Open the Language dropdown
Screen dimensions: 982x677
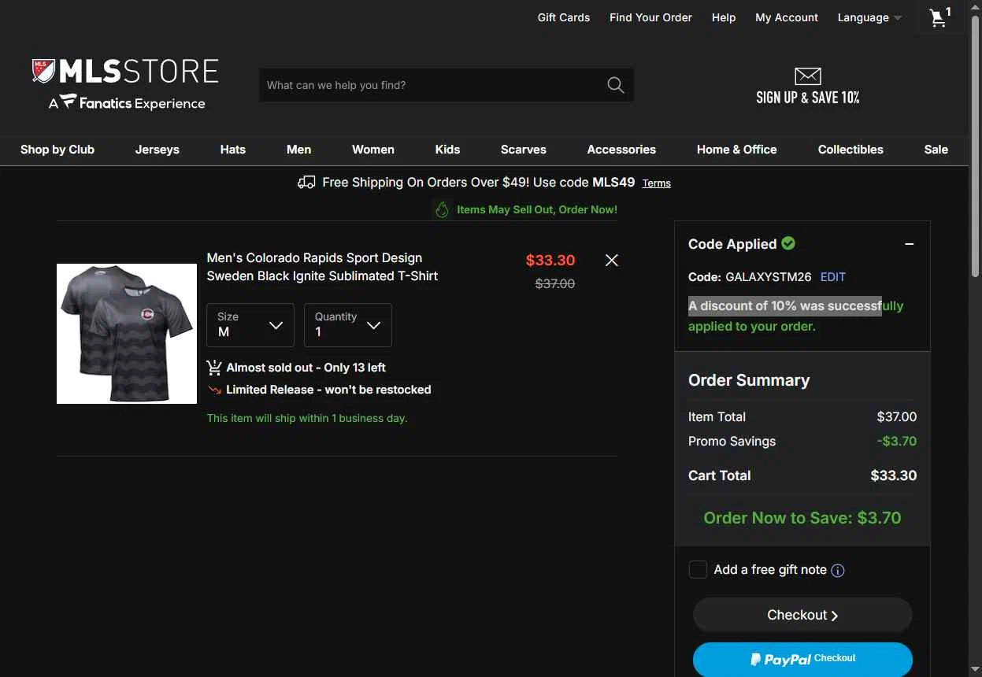[x=869, y=18]
